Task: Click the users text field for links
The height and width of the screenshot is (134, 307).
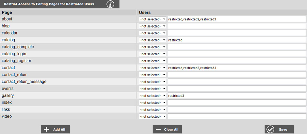Action: point(236,110)
